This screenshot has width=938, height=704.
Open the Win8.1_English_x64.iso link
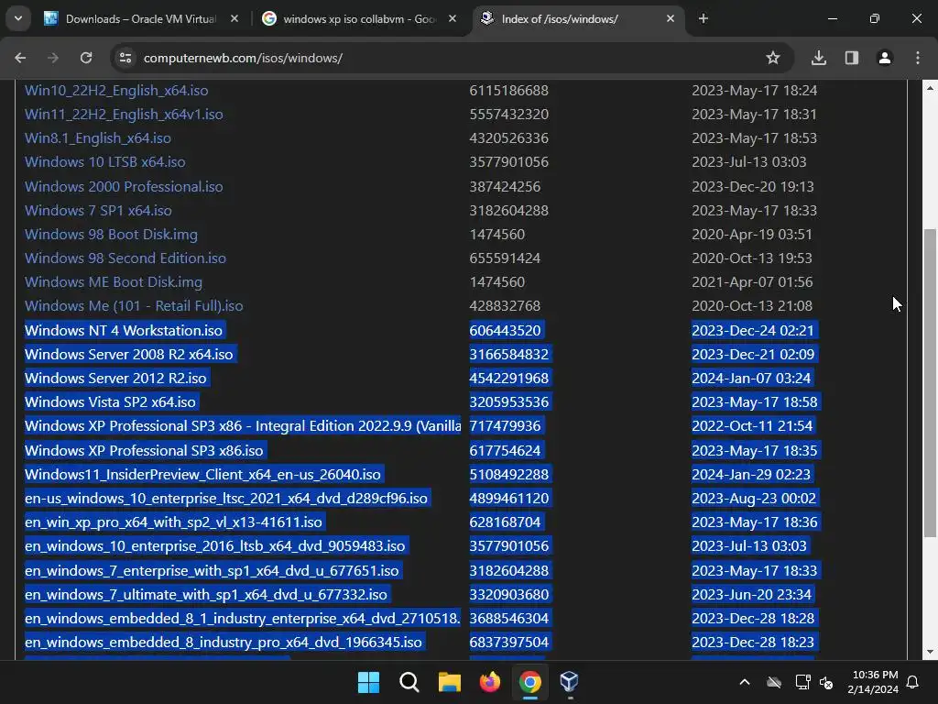coord(98,138)
